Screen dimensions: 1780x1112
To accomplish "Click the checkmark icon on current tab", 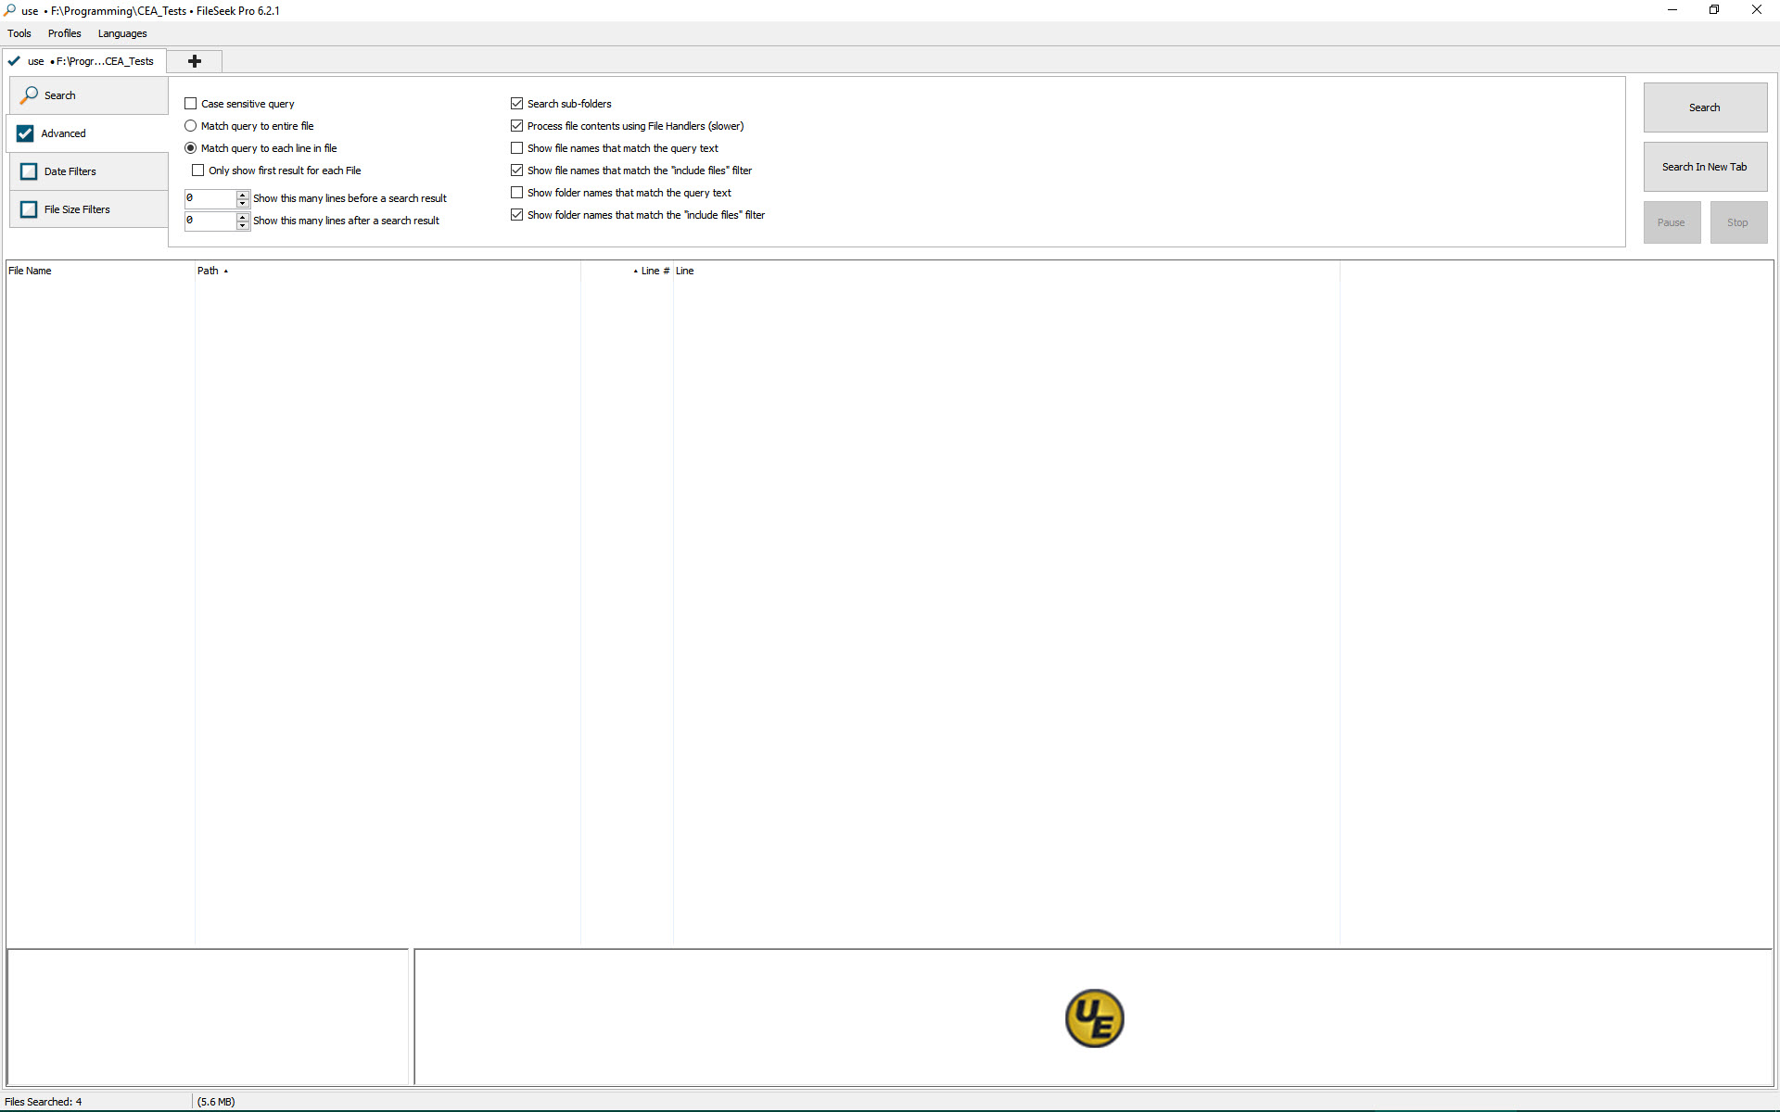I will [14, 61].
